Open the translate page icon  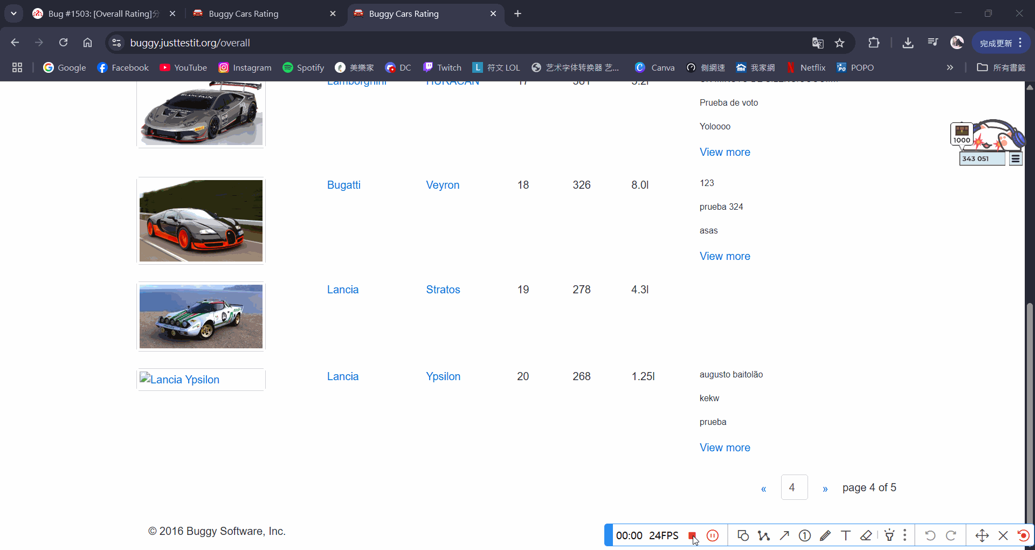click(818, 43)
